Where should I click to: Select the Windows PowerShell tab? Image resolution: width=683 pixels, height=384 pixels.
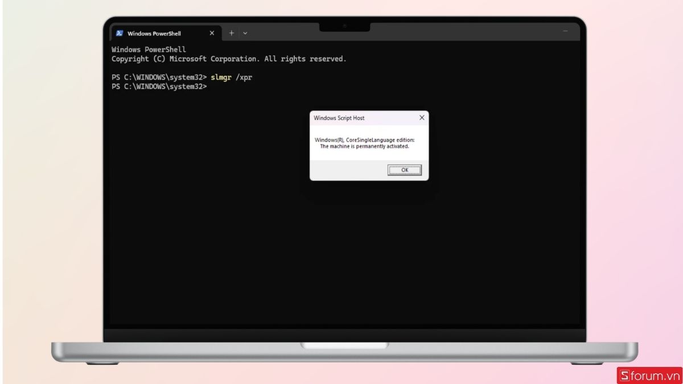coord(165,33)
